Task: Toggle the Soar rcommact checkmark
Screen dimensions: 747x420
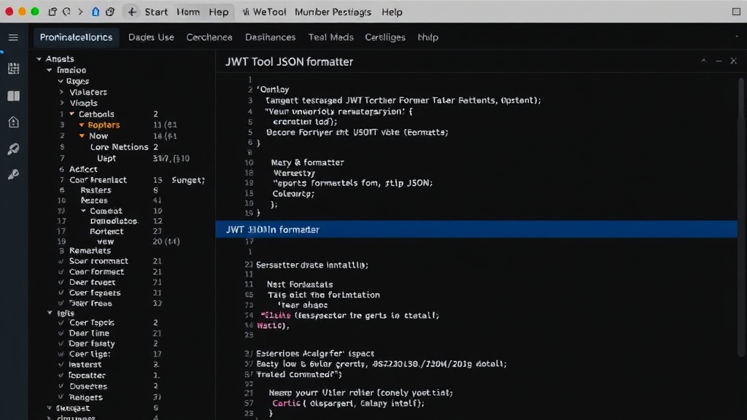Action: [61, 262]
